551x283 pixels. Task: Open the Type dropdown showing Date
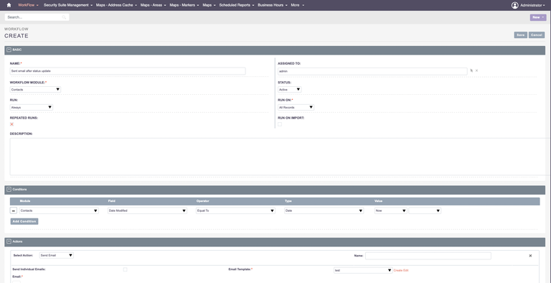point(324,210)
